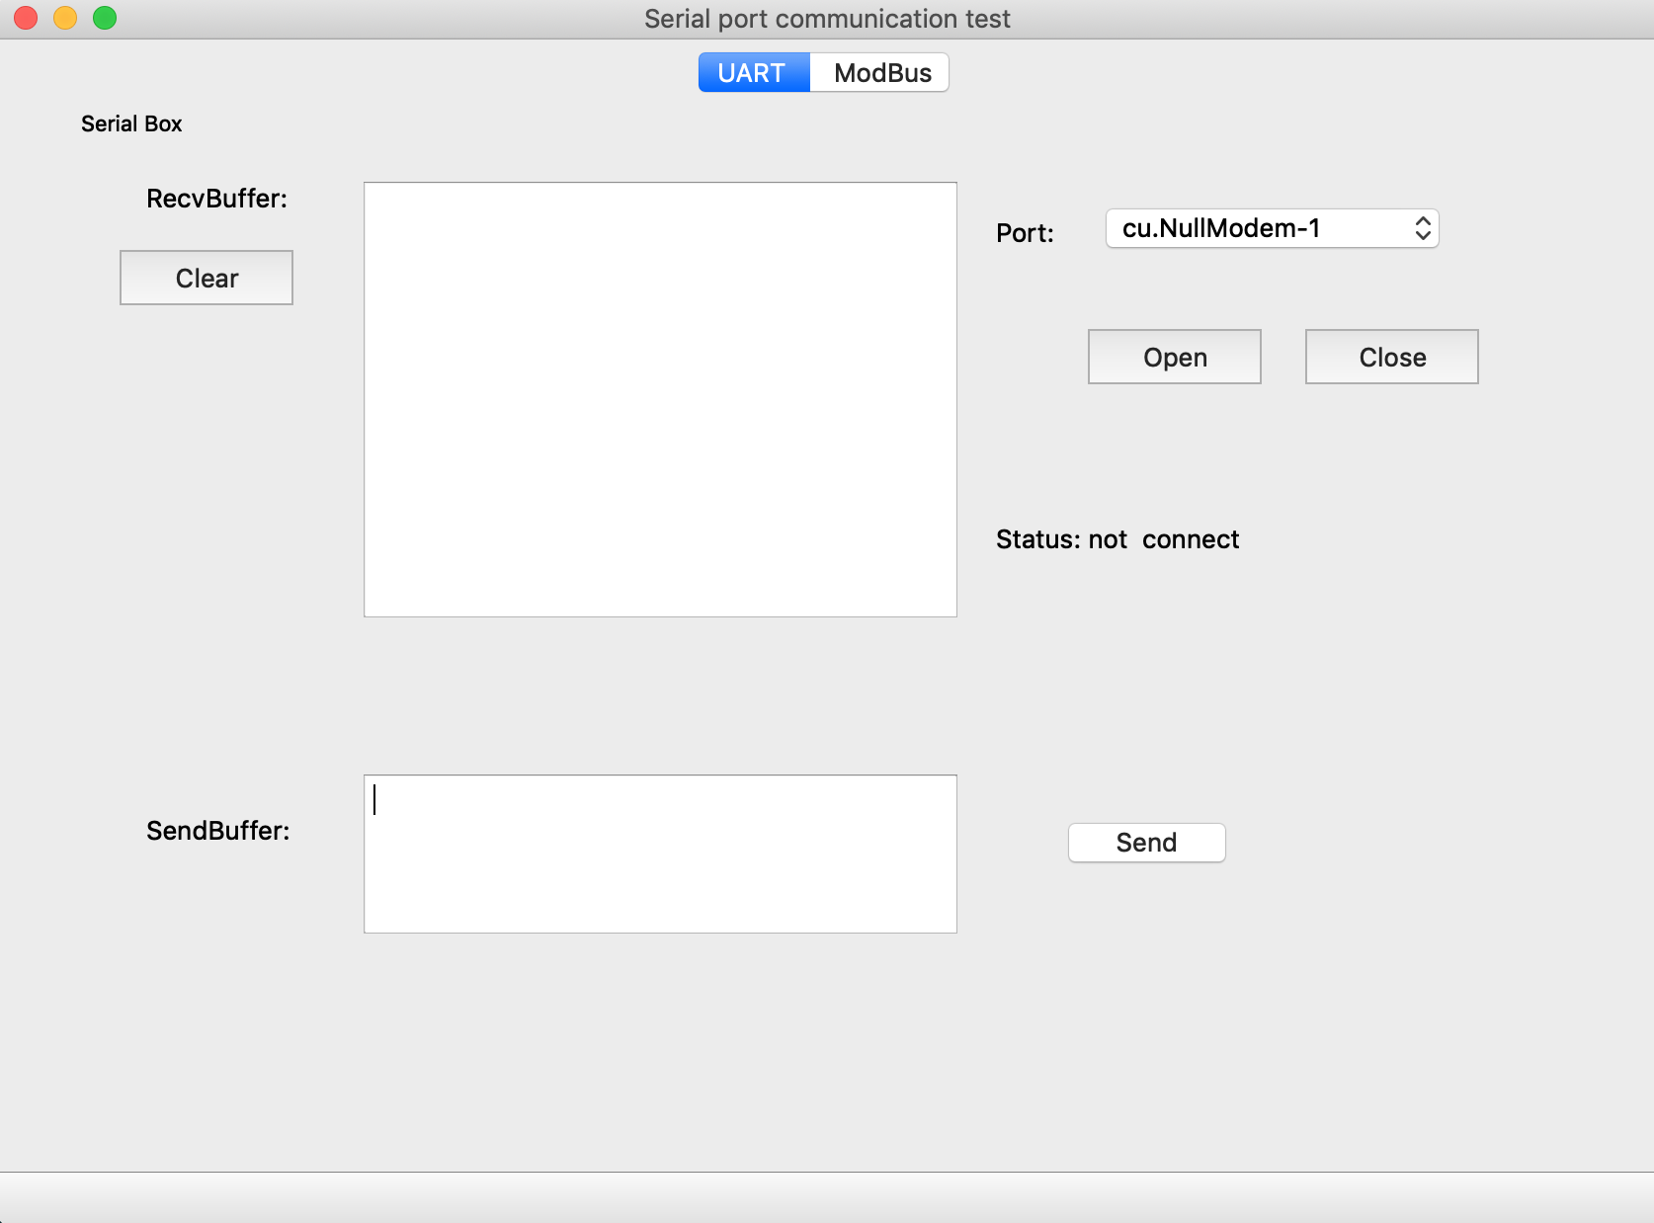
Task: Click the window title Serial port communication test
Action: coord(826,18)
